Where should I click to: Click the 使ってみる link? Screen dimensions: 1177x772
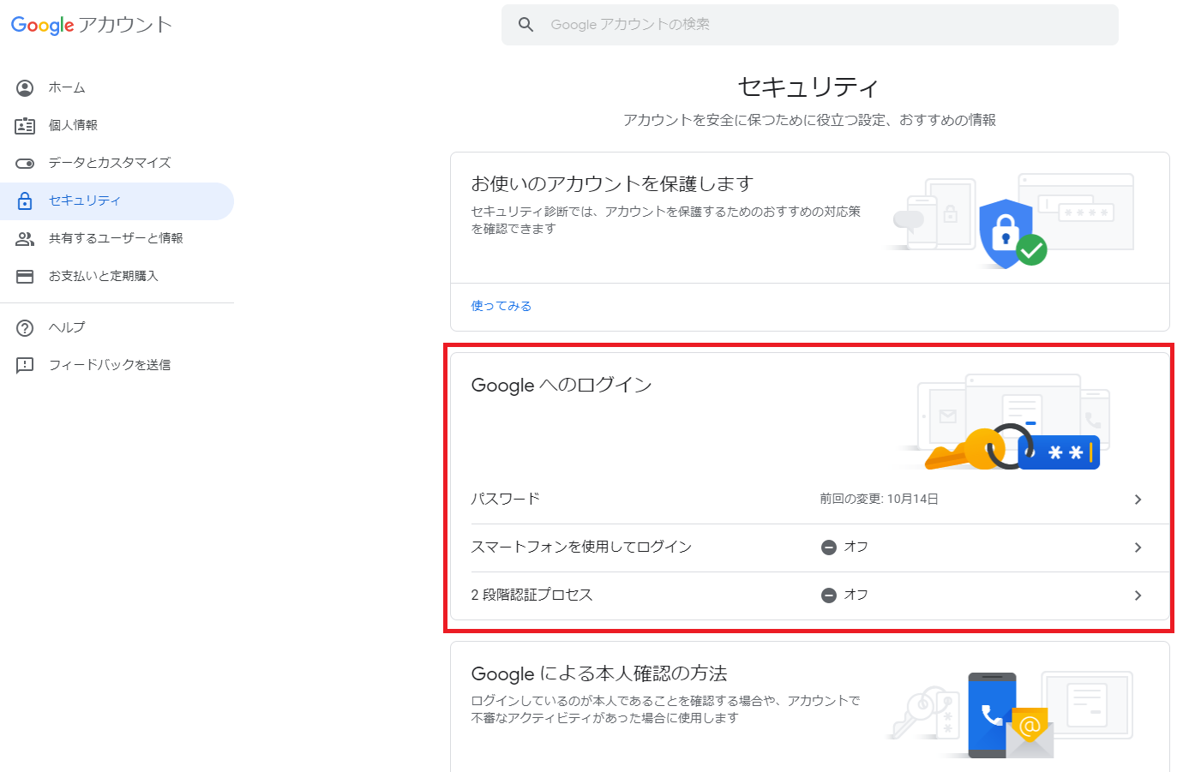501,306
